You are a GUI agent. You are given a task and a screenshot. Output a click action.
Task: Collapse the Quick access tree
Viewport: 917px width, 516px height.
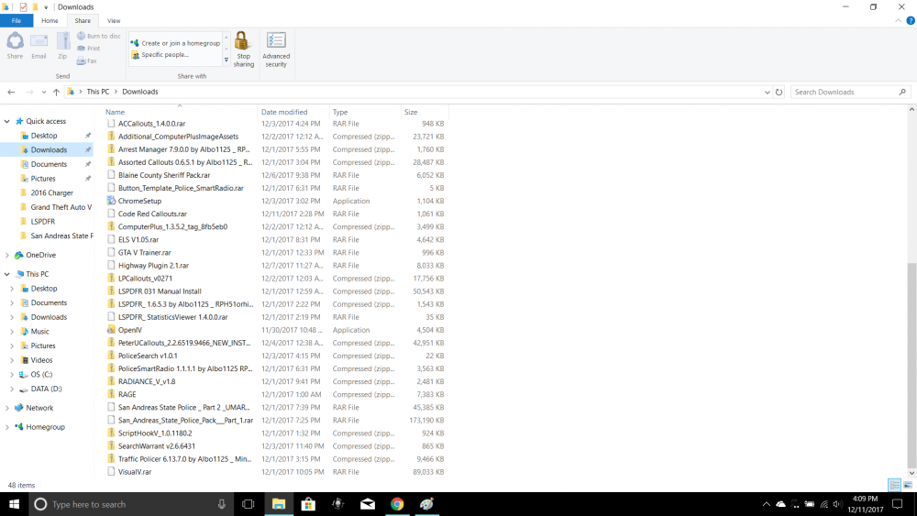point(7,121)
